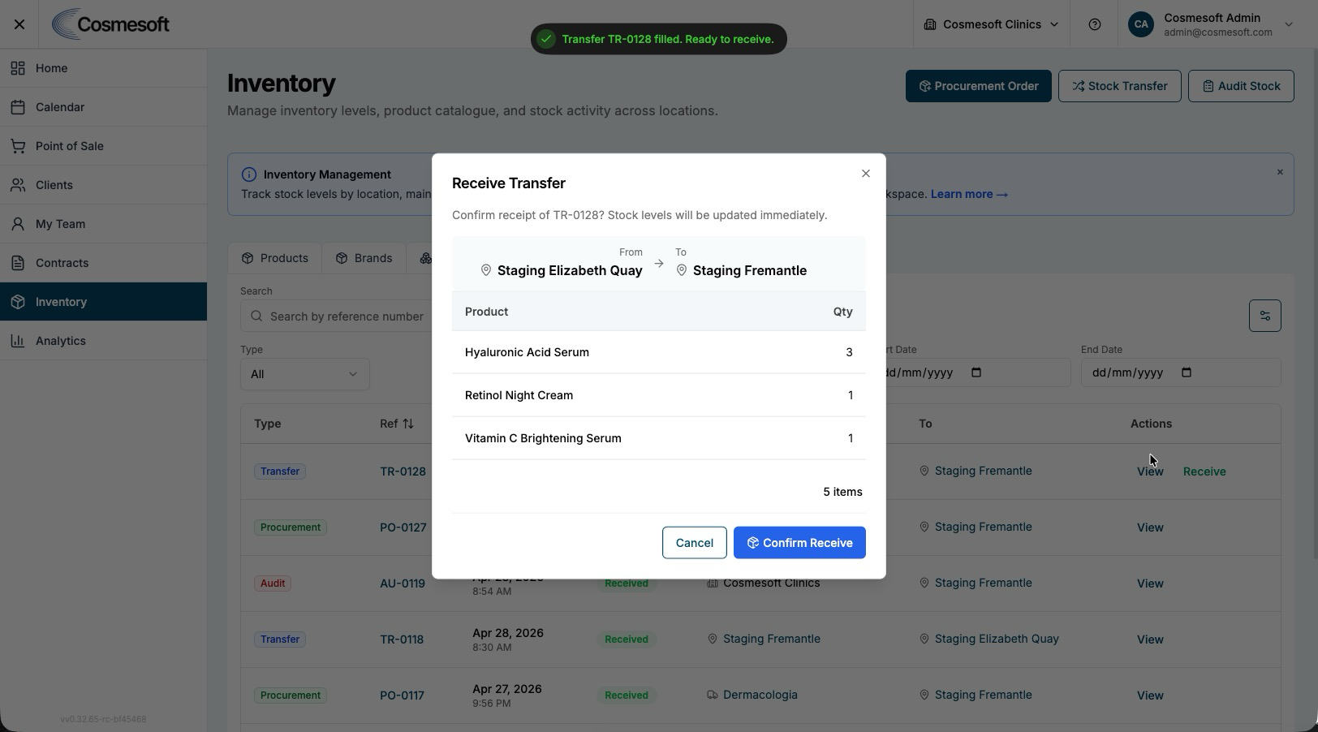Create a new Procurement Order
This screenshot has height=732, width=1318.
(x=978, y=86)
